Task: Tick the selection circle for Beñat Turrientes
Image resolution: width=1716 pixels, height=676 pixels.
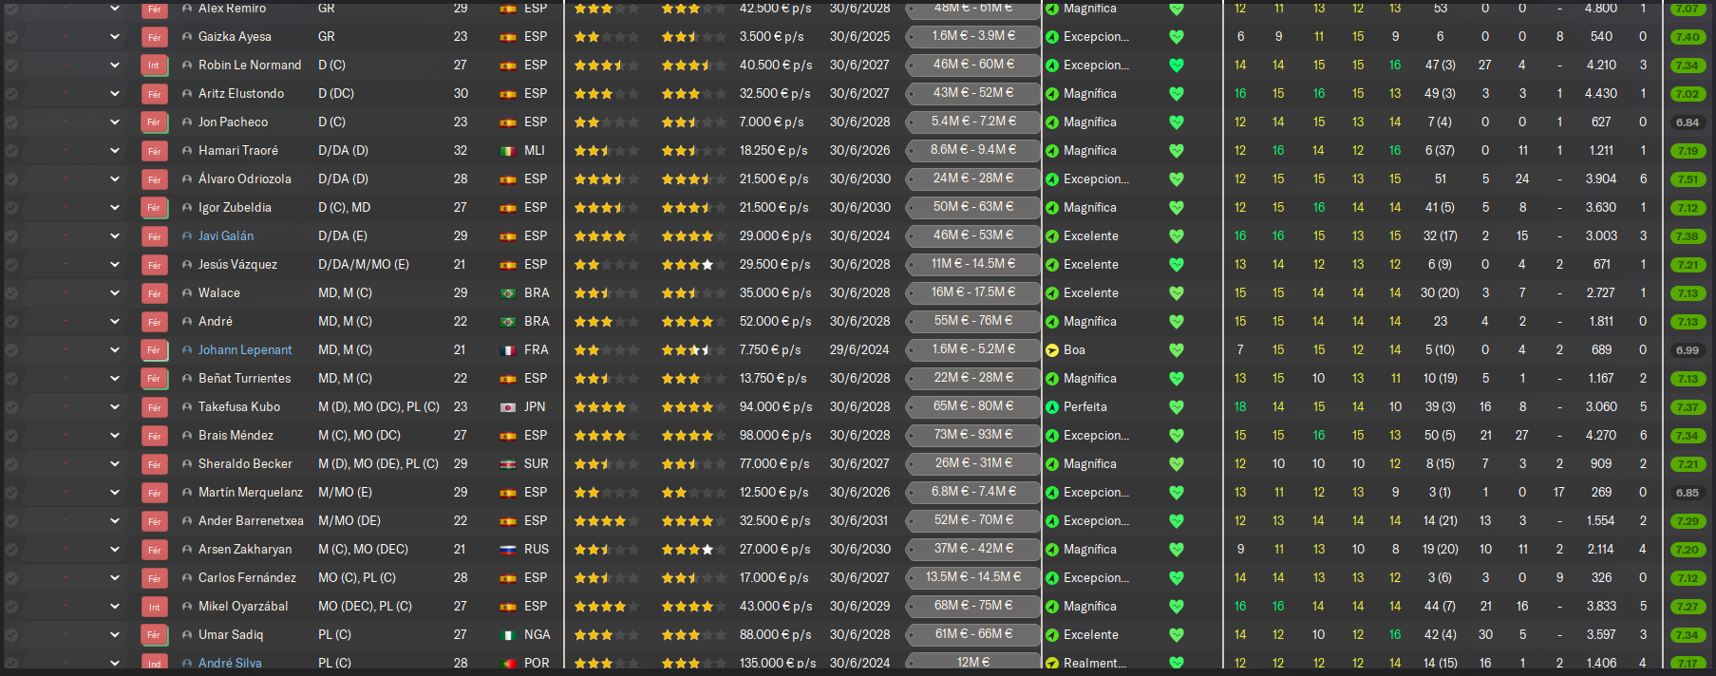Action: pos(11,379)
